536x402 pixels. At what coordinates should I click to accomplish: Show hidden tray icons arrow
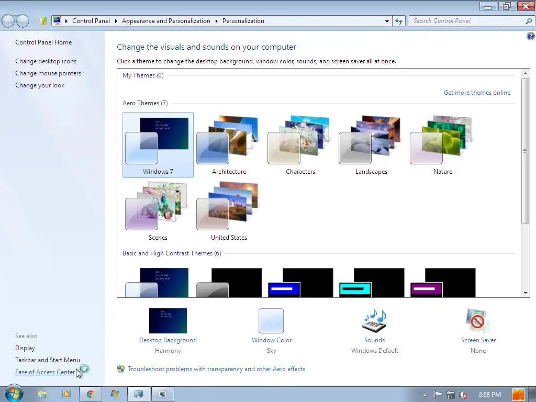point(425,395)
